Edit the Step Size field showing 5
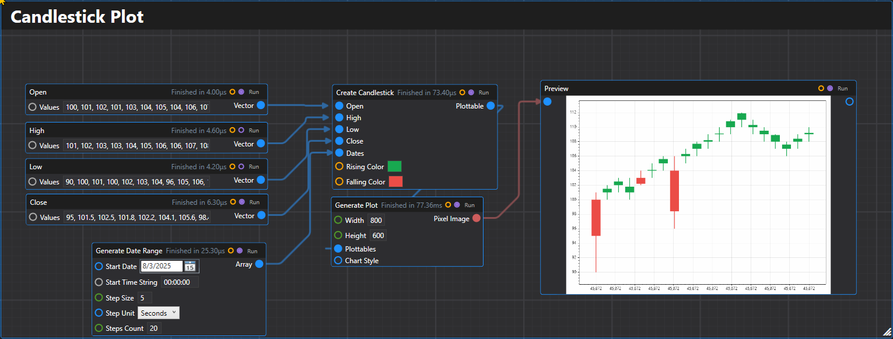Image resolution: width=893 pixels, height=339 pixels. coord(145,298)
